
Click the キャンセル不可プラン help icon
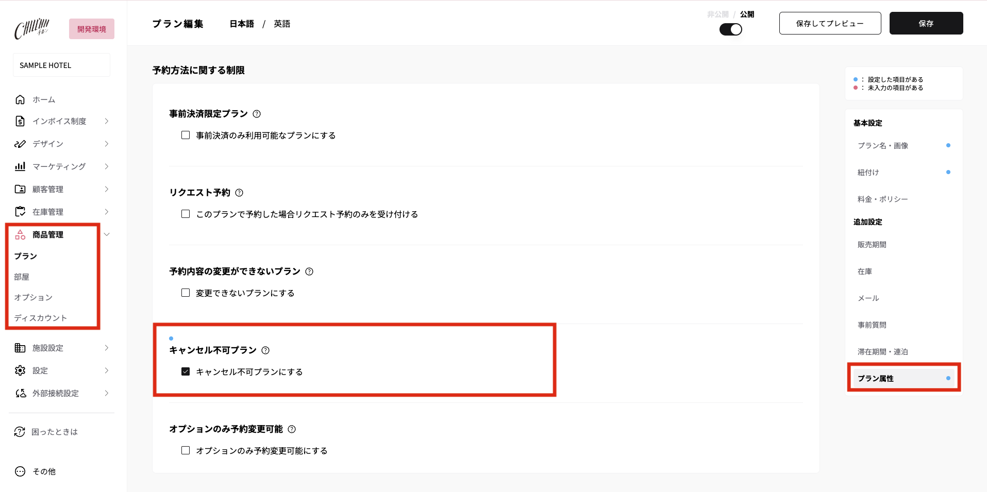(266, 350)
